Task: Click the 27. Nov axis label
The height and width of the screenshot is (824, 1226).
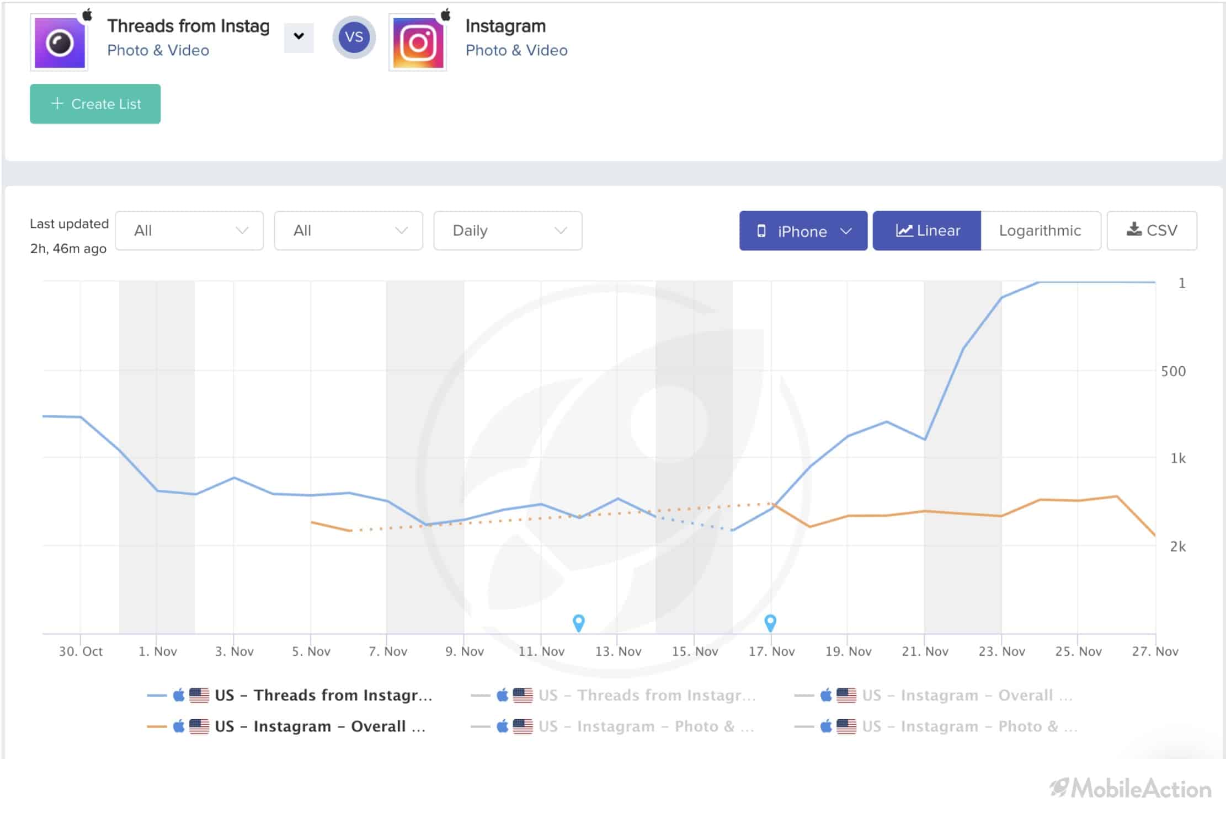Action: click(1155, 651)
